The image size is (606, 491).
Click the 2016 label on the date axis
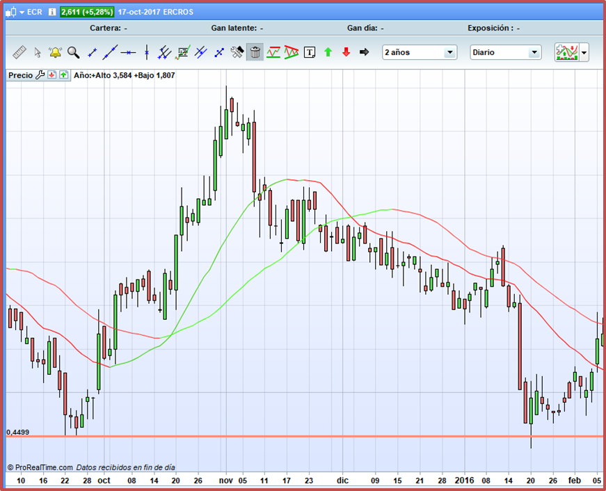coord(465,481)
